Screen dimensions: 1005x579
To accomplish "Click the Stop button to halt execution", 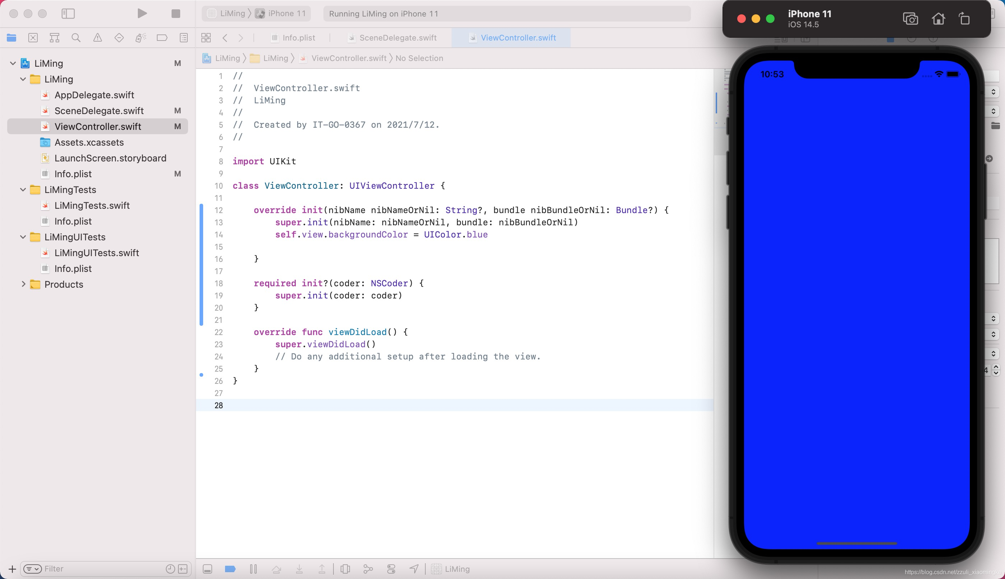I will [x=176, y=13].
